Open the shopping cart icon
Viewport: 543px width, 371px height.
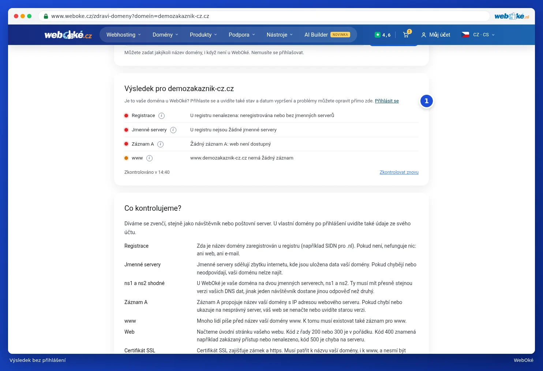click(407, 34)
